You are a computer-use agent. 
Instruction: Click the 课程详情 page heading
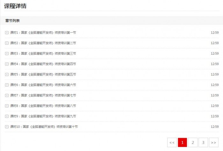(15, 6)
